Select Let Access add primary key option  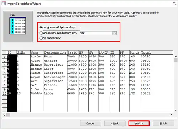click(41, 28)
